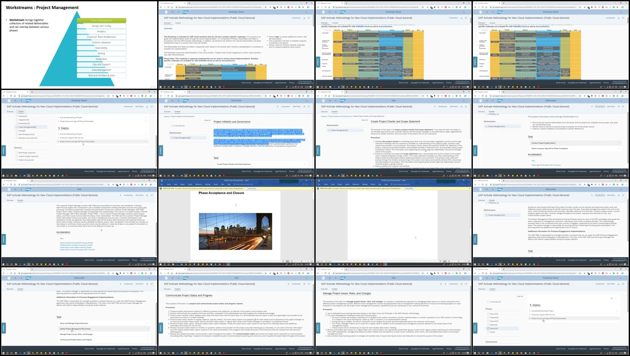Click browser home icon in Services filter window
The image size is (630, 356).
15,96
